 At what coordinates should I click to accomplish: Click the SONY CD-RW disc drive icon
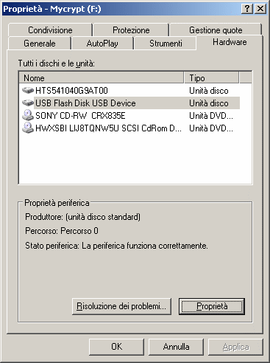point(28,115)
